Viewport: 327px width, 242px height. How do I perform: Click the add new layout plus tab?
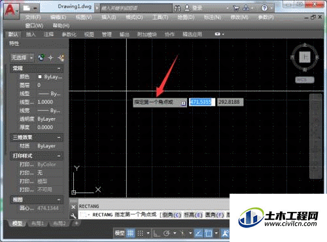pyautogui.click(x=77, y=223)
